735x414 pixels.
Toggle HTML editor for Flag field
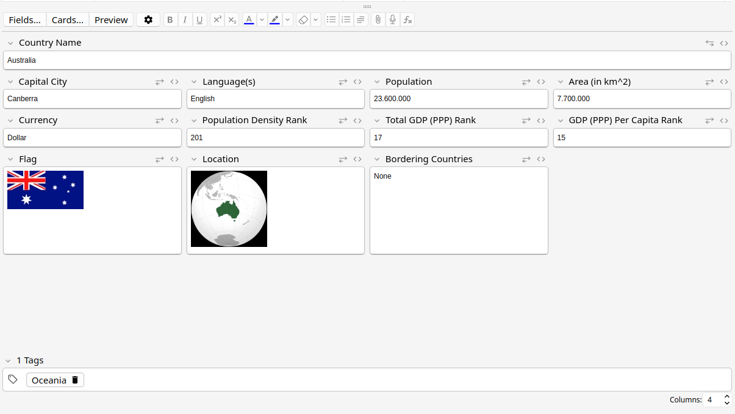174,159
